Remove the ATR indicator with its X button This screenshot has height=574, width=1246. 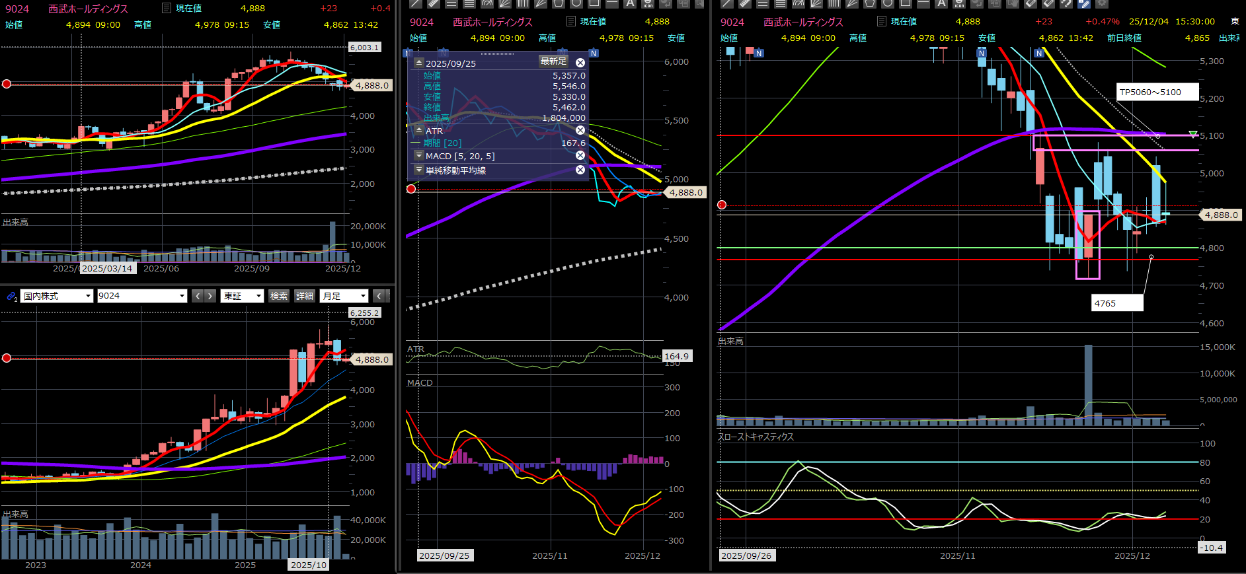[580, 130]
